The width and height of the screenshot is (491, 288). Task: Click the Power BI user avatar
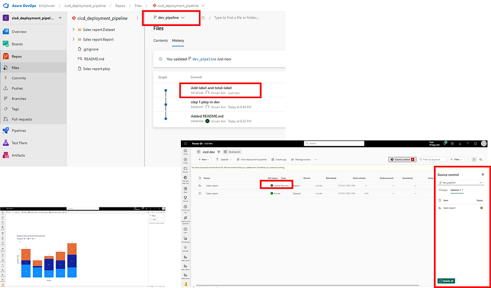point(484,143)
